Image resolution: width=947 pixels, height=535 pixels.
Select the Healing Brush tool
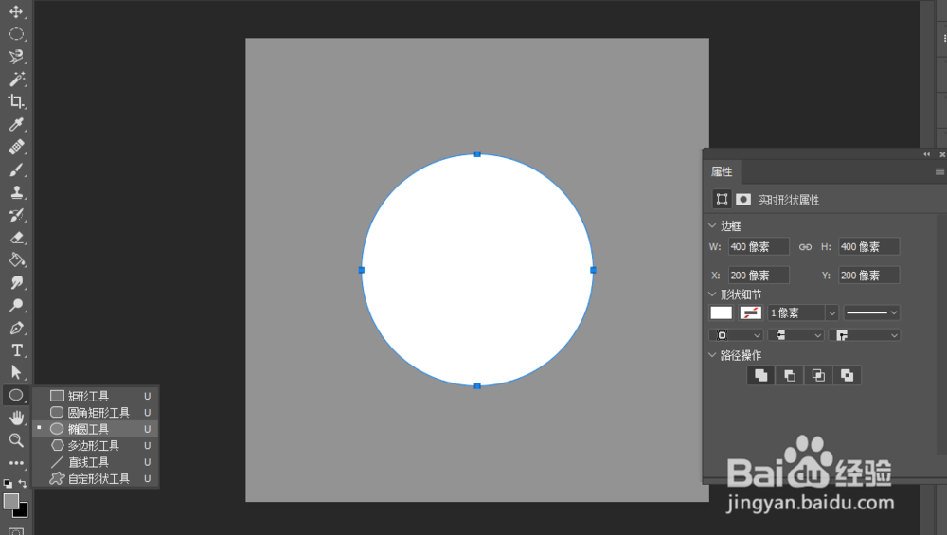16,147
